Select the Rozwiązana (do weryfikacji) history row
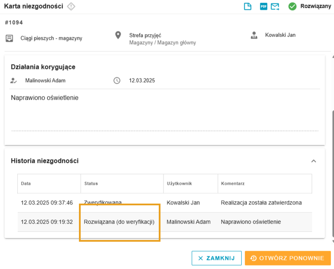 (165, 222)
